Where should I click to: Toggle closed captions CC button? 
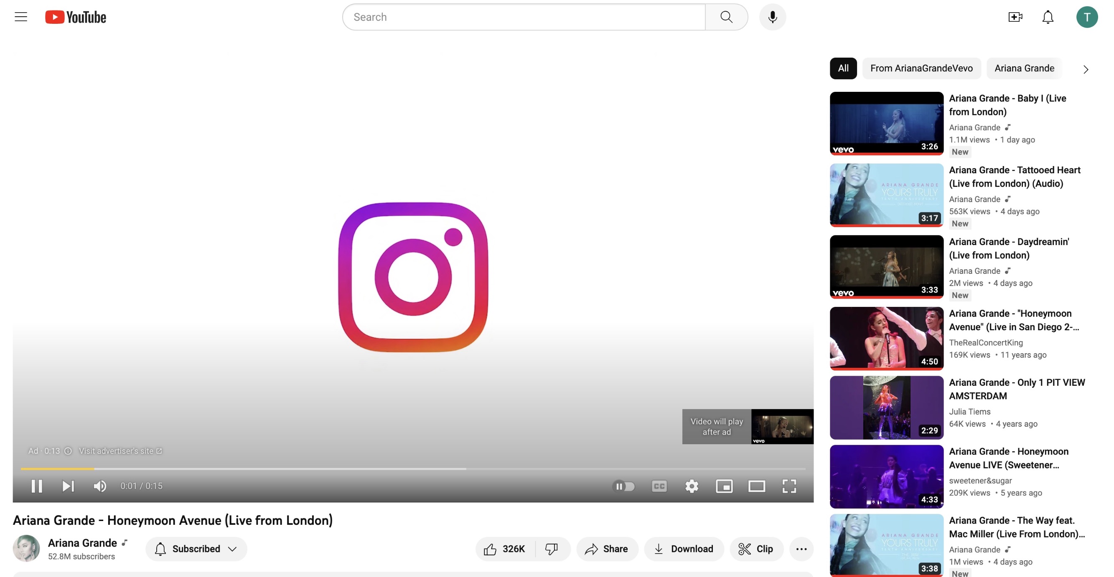(659, 486)
